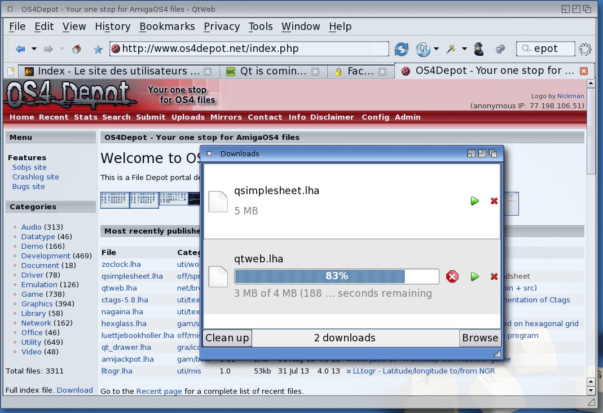Open the back history dropdown arrow
Screen dimensions: 603x413
[x=34, y=49]
